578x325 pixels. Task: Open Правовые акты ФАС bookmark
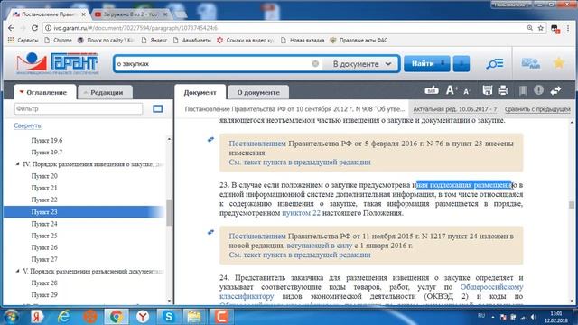point(359,40)
